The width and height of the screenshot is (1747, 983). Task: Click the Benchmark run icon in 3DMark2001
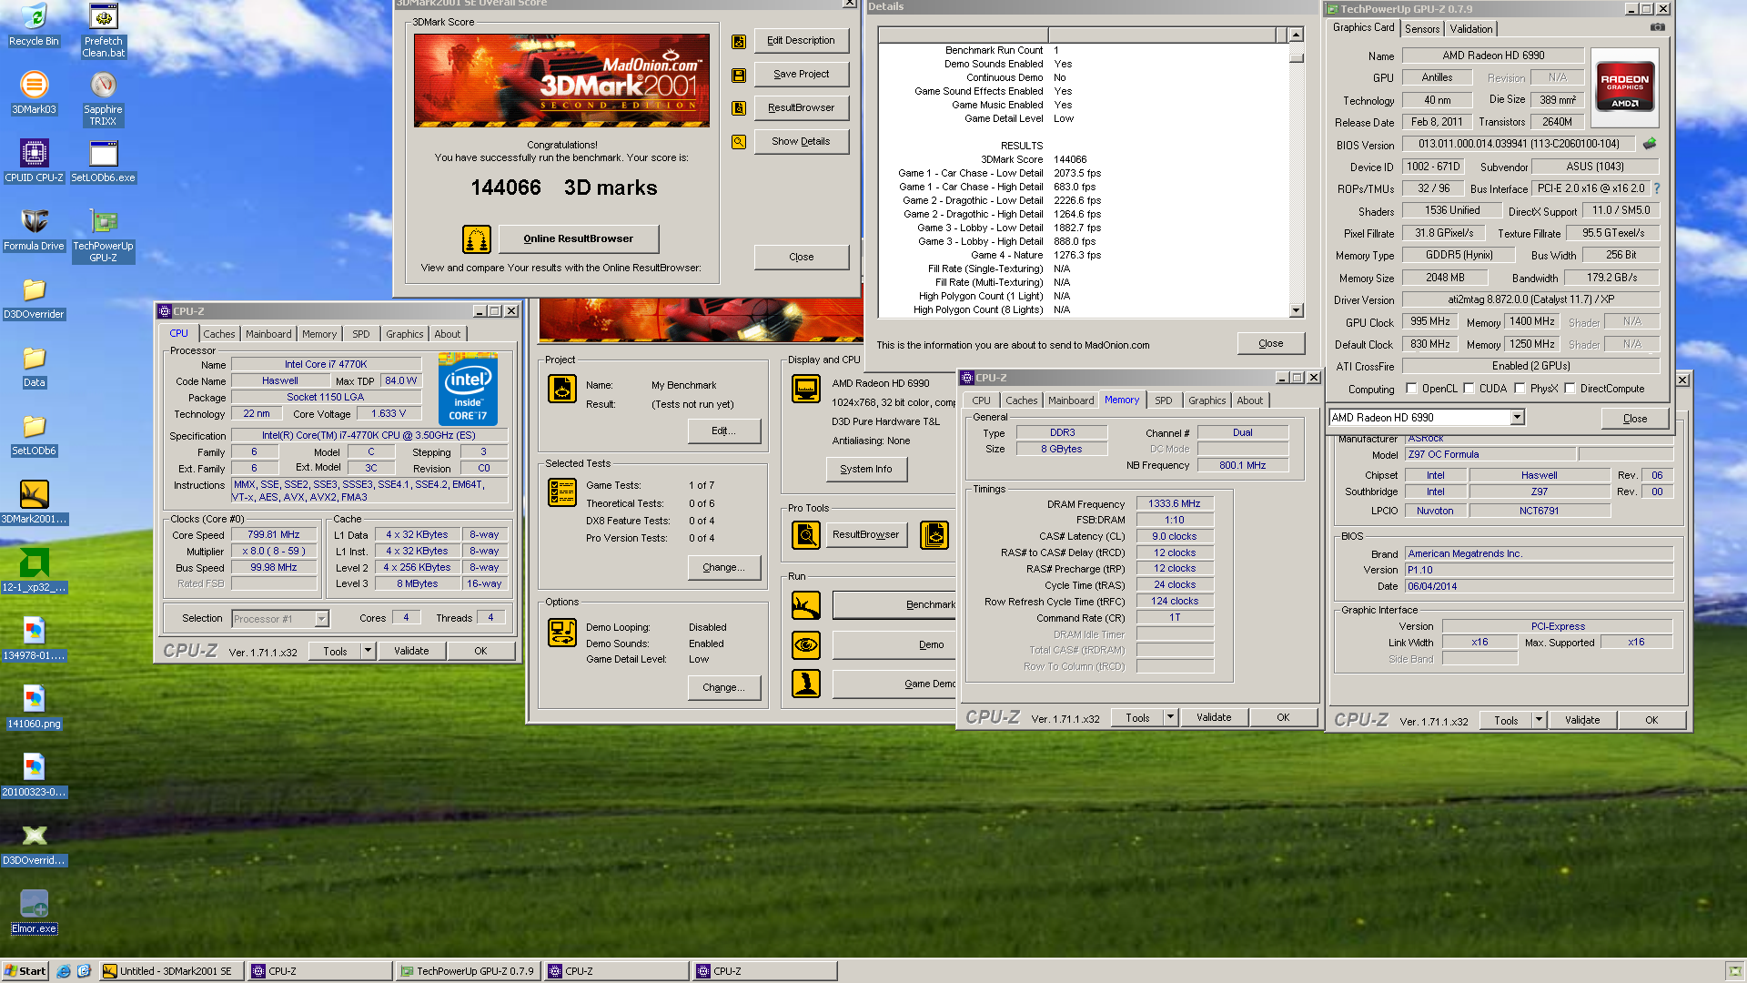pos(806,605)
